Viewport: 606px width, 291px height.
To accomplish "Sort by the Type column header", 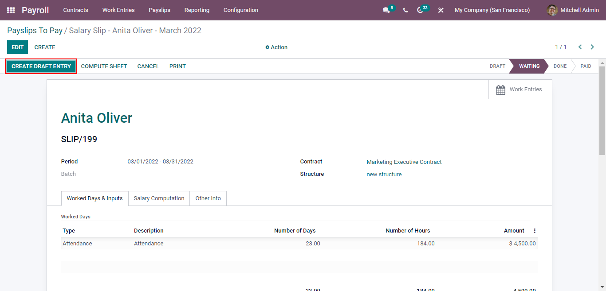I will coord(69,231).
